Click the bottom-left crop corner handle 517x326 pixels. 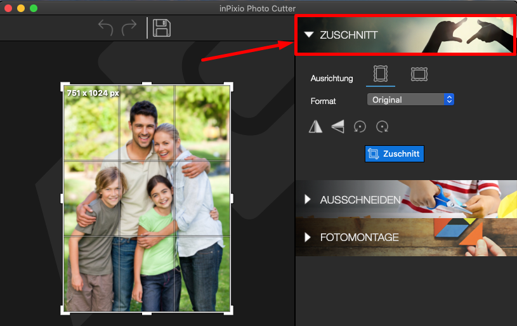coord(65,310)
